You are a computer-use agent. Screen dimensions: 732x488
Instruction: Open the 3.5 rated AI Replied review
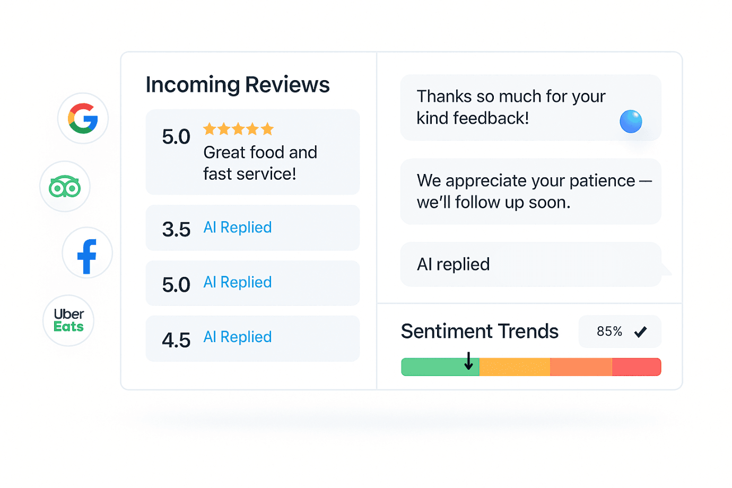[252, 228]
